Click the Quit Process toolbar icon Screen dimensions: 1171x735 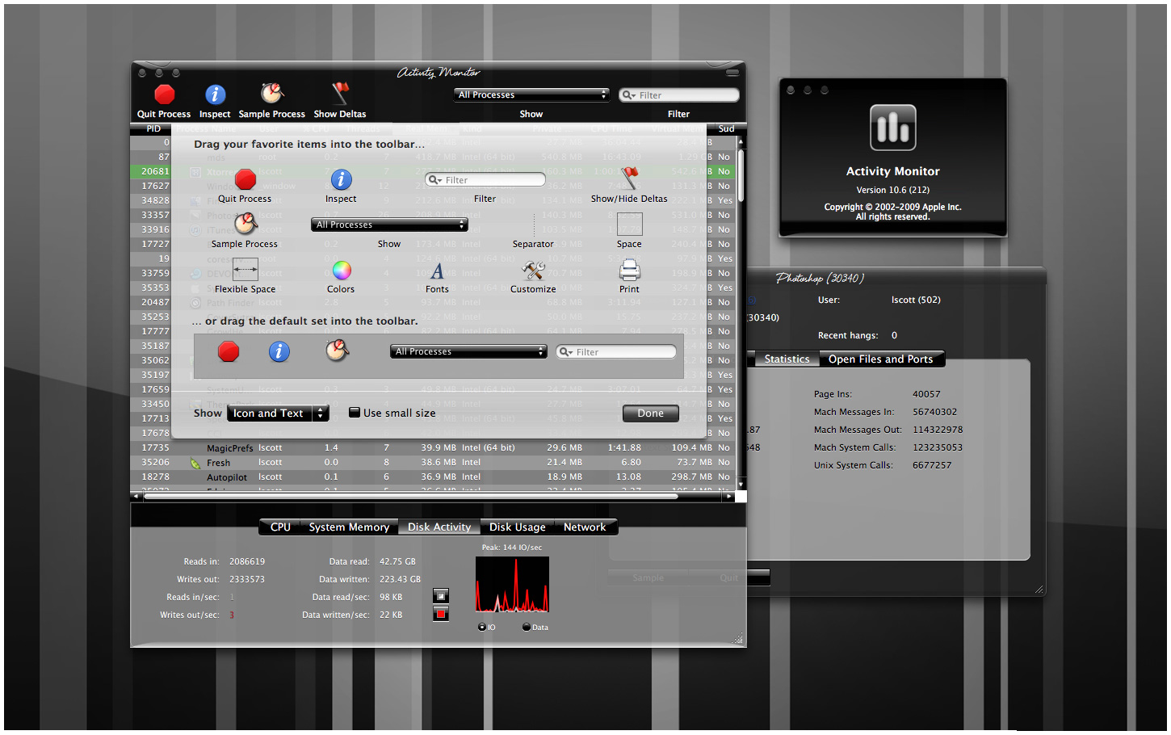[x=165, y=94]
